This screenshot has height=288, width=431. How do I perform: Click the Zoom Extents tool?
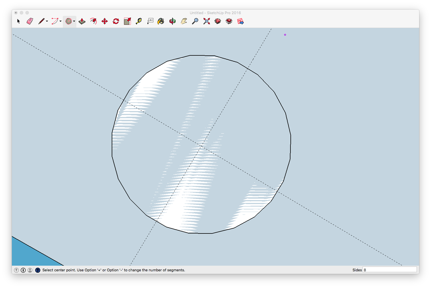coord(206,21)
